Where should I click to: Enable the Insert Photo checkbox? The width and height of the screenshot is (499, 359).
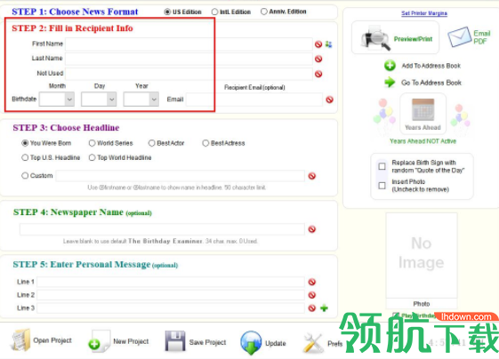pyautogui.click(x=382, y=186)
